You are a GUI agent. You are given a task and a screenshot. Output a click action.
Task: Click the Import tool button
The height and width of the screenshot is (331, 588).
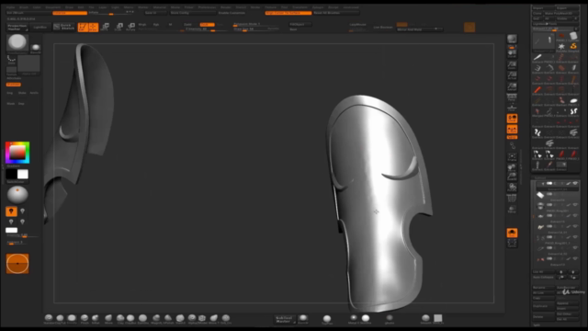[544, 8]
